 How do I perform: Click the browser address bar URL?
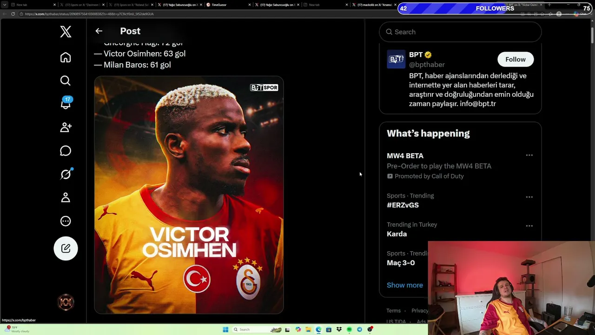pyautogui.click(x=89, y=14)
